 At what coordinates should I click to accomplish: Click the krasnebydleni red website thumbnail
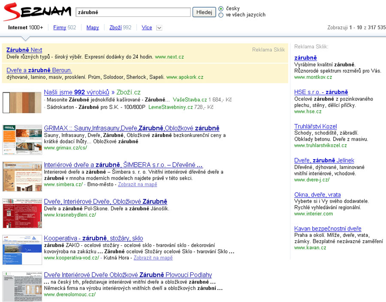(22, 213)
